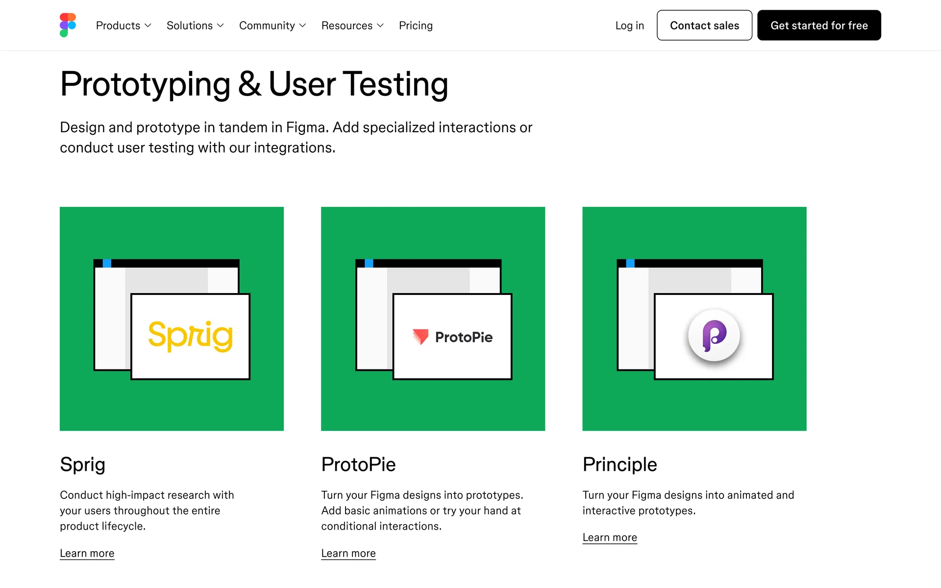941x588 pixels.
Task: Click the purple Principle app icon
Action: [x=714, y=336]
